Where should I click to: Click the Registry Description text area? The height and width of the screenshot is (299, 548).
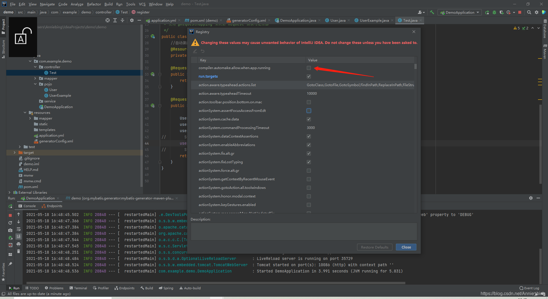pyautogui.click(x=304, y=231)
